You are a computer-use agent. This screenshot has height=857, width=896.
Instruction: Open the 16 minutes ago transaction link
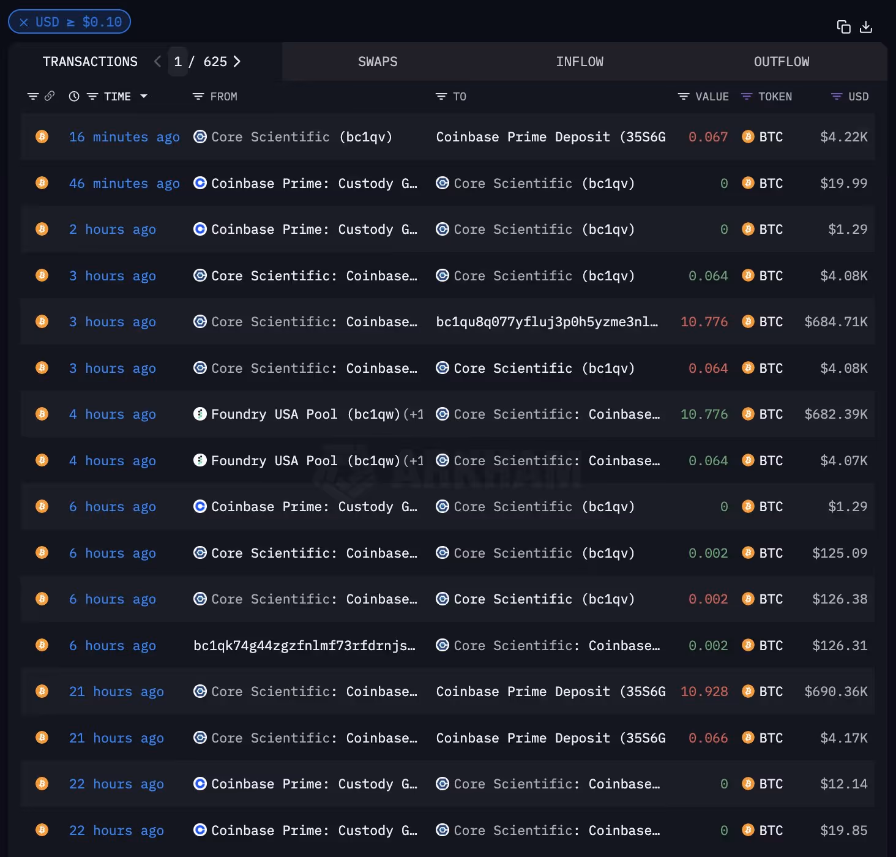point(124,137)
